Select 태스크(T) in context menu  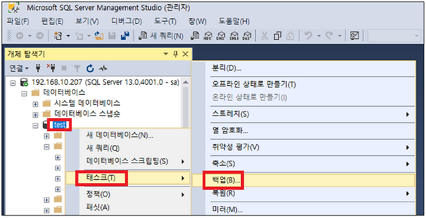coord(128,178)
